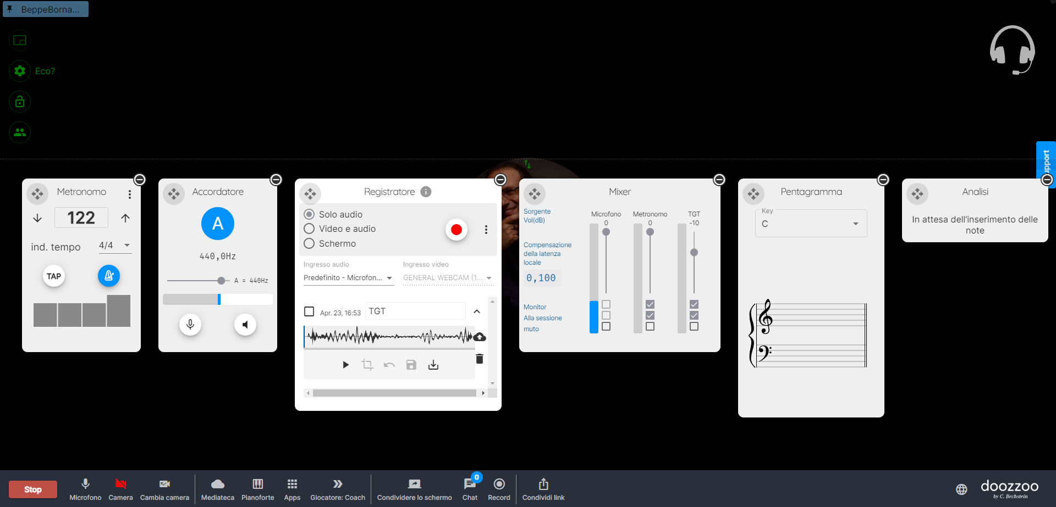Screen dimensions: 1056x507
Task: Click the metronome start icon button
Action: pos(109,276)
